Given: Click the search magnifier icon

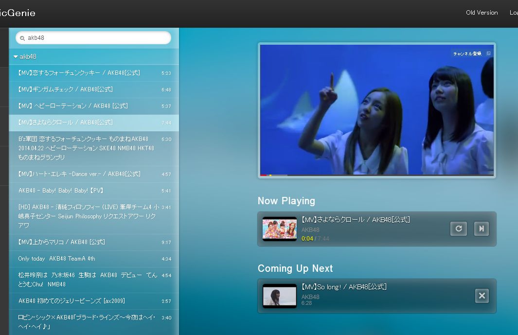Looking at the screenshot, I should tap(22, 38).
